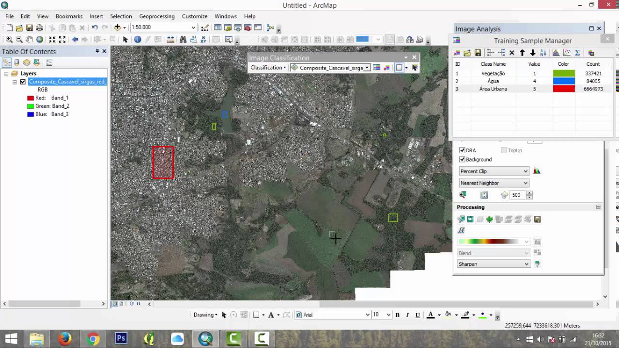
Task: Show statistics sigma icon
Action: 577,53
